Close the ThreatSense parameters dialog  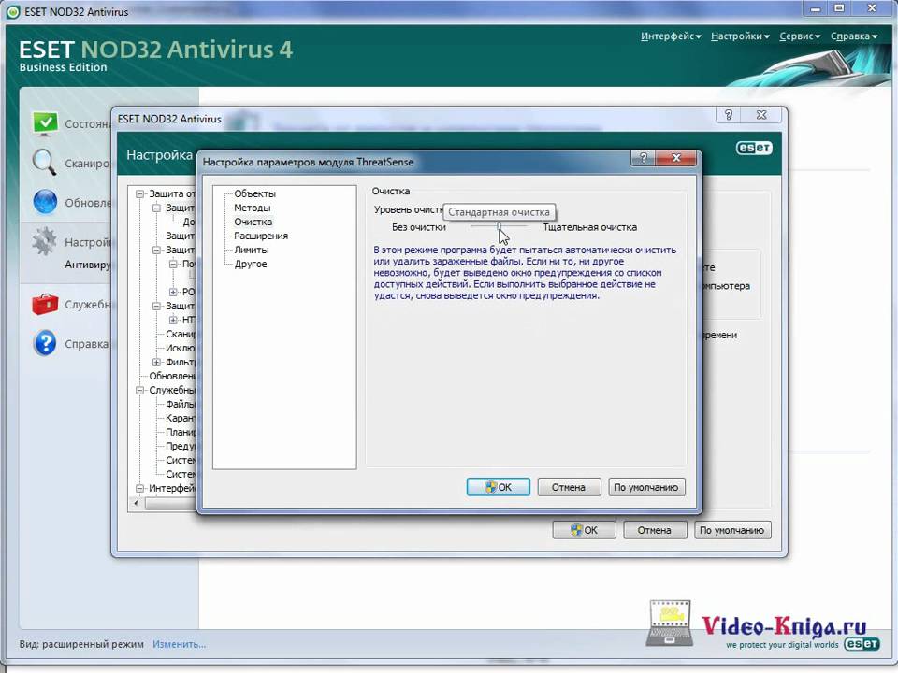coord(676,158)
